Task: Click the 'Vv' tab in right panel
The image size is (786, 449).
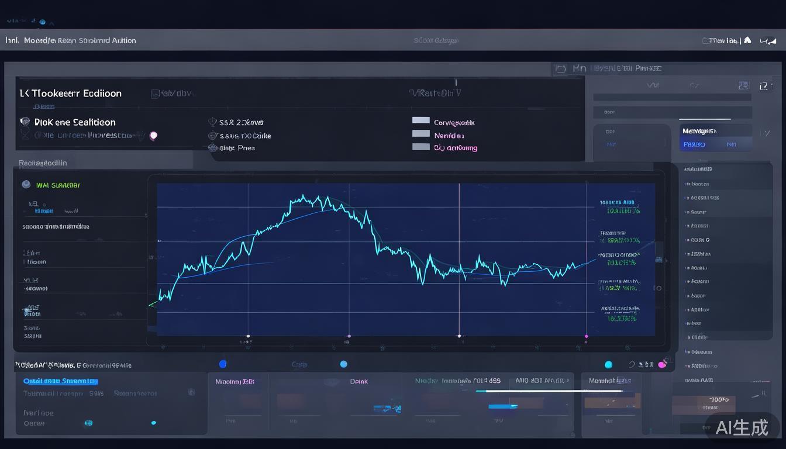Action: click(x=653, y=85)
